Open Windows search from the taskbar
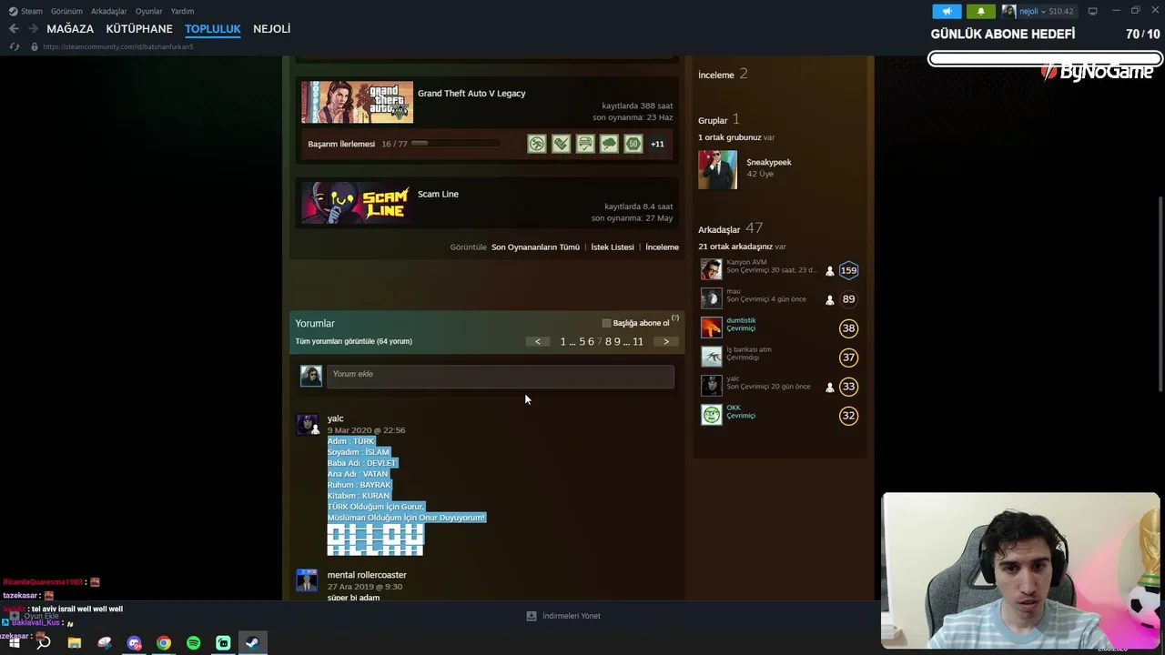The height and width of the screenshot is (655, 1165). pyautogui.click(x=43, y=643)
